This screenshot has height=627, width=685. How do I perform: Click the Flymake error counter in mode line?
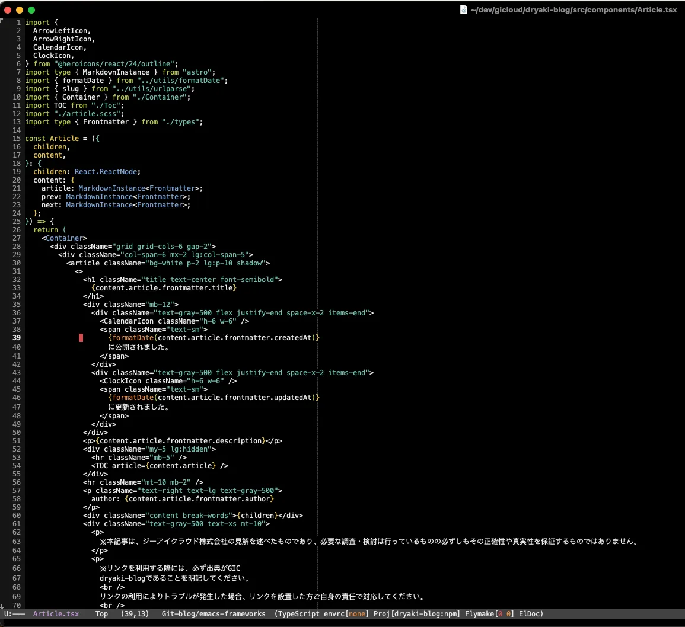click(x=489, y=614)
